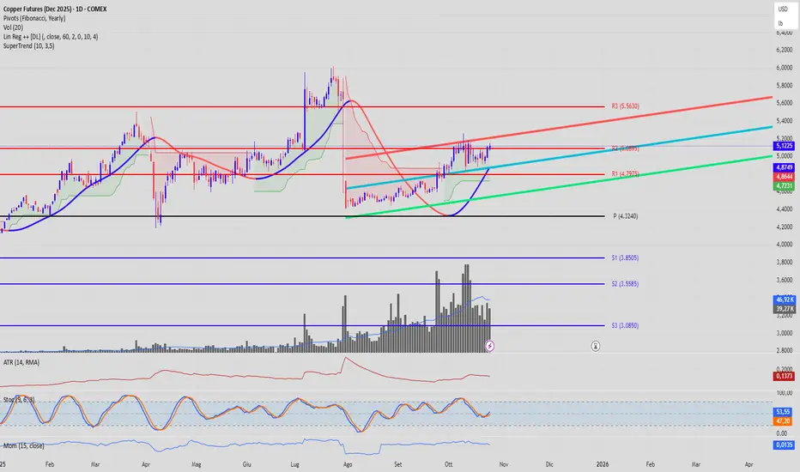Image resolution: width=800 pixels, height=472 pixels.
Task: Click the 4,0000 price axis label
Action: click(x=785, y=245)
